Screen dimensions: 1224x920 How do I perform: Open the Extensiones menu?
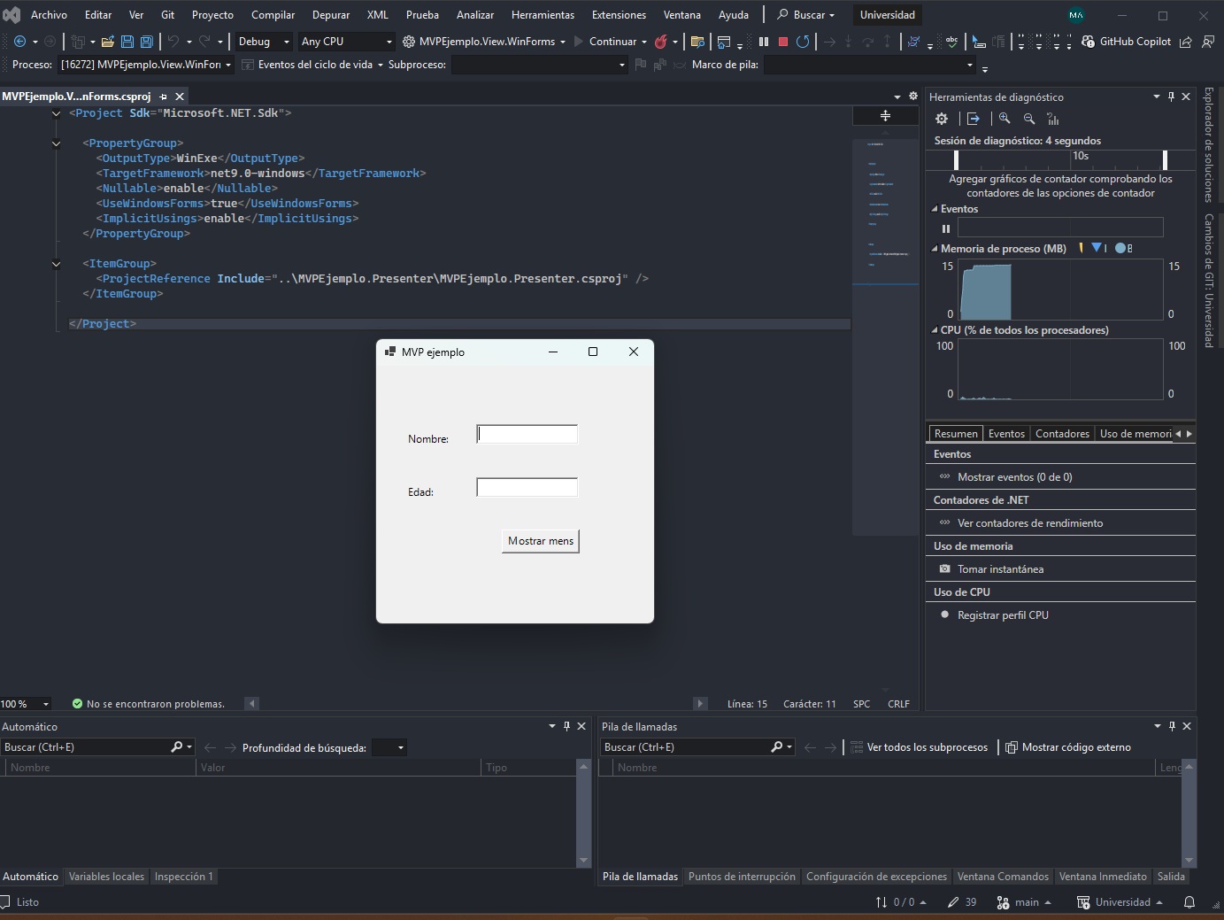point(619,15)
